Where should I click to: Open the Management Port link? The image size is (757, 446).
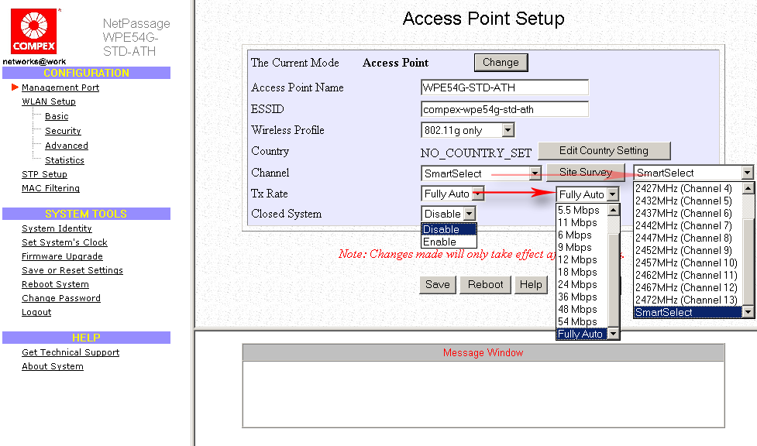tap(60, 87)
